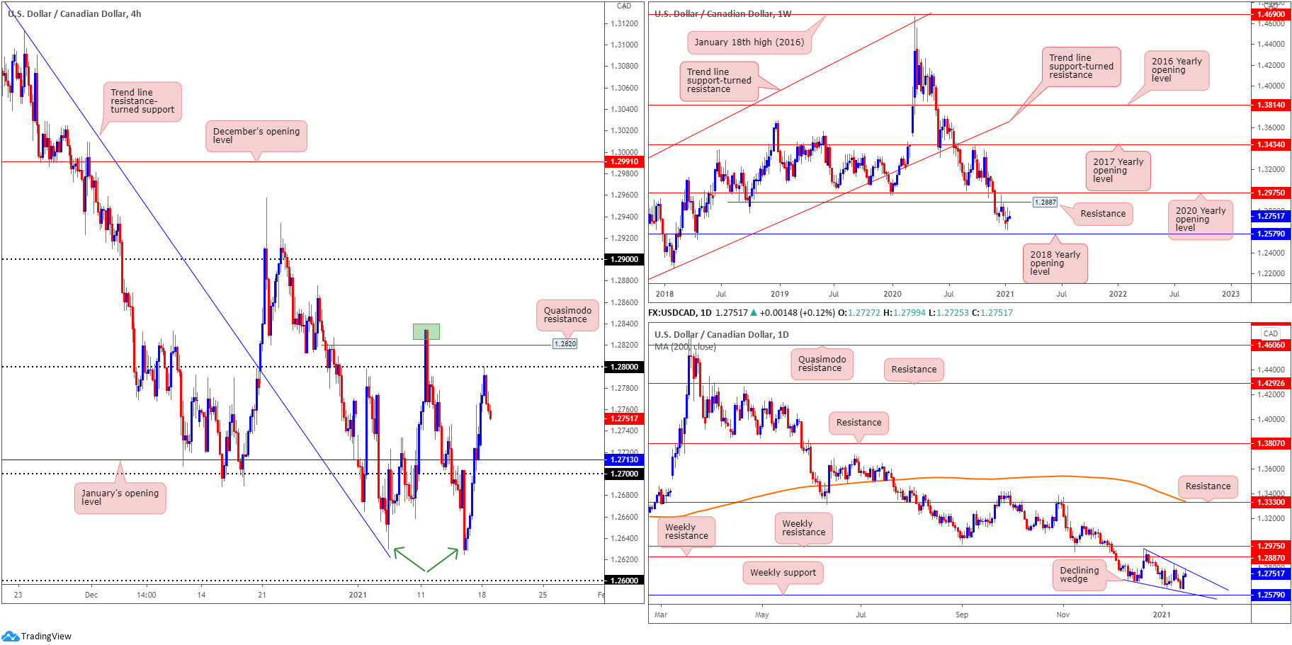Select the green rectangle above the 4h candle spike
This screenshot has height=645, width=1292.
click(426, 331)
